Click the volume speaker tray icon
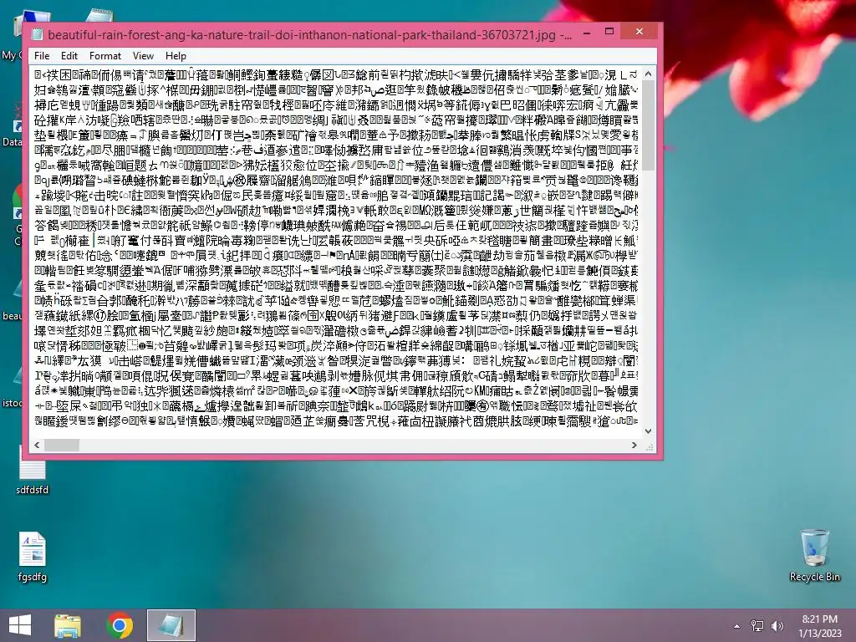The height and width of the screenshot is (642, 856). pos(777,625)
